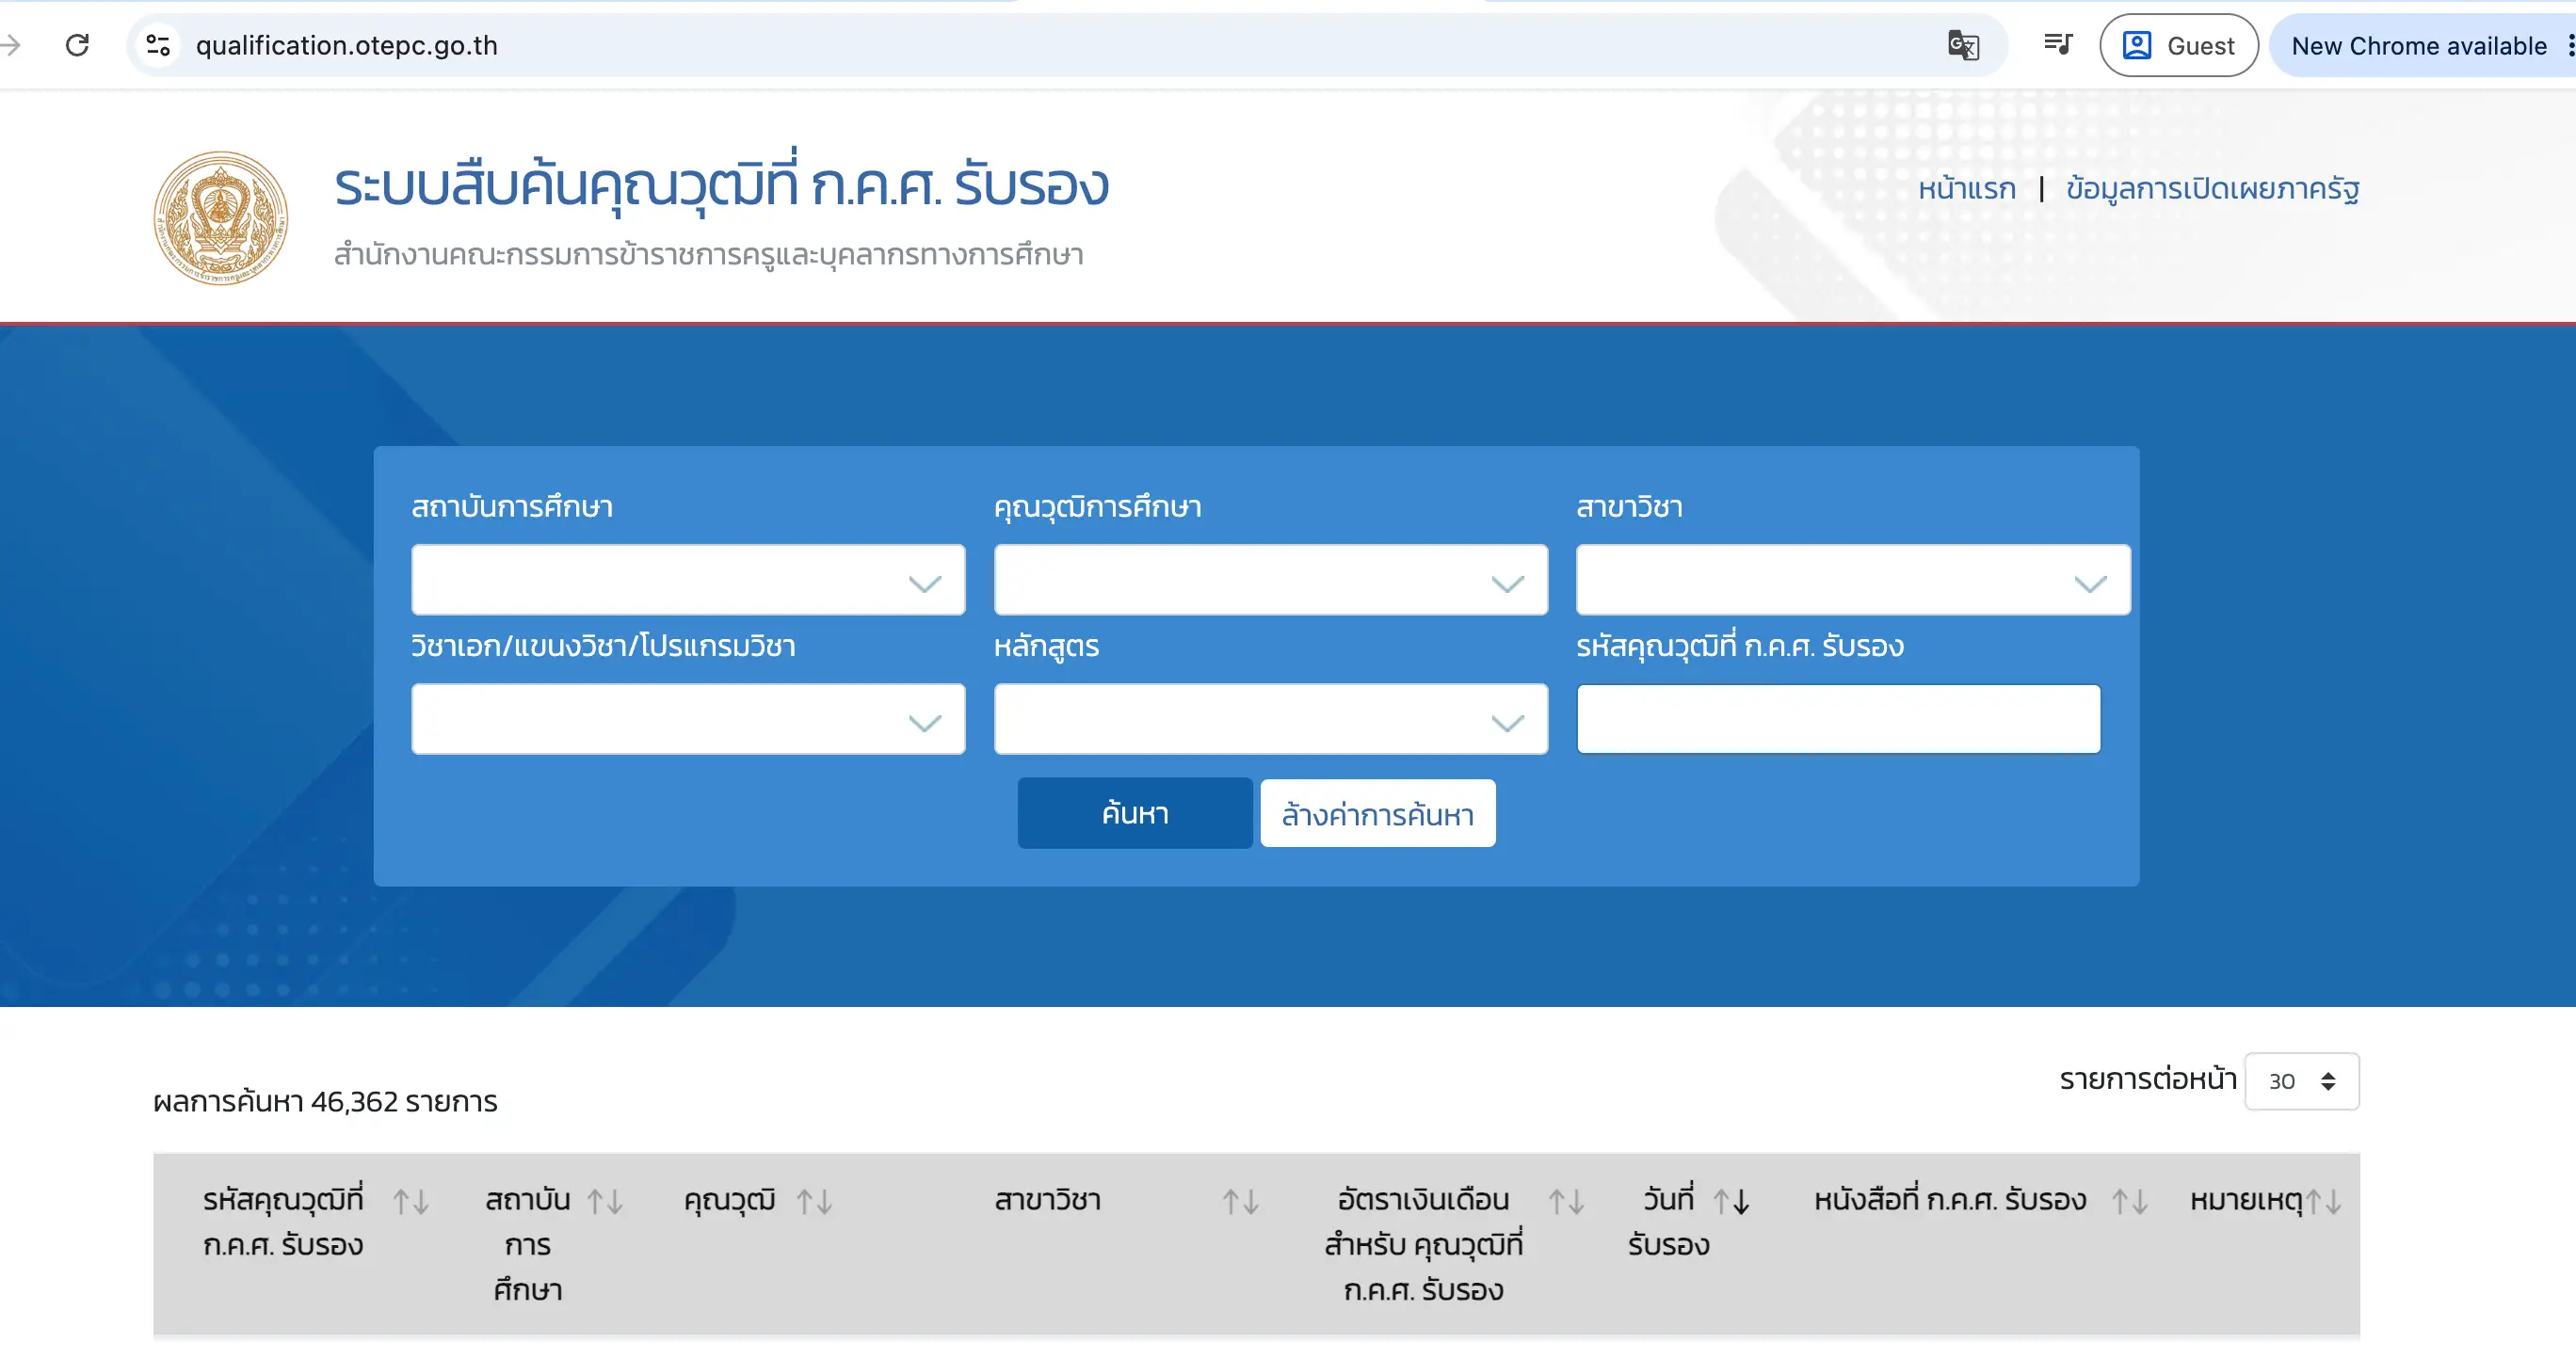Click the forward navigation arrow
The height and width of the screenshot is (1359, 2576).
point(10,45)
